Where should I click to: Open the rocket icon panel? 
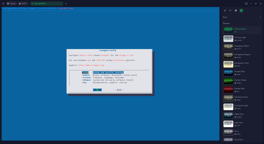click(225, 11)
